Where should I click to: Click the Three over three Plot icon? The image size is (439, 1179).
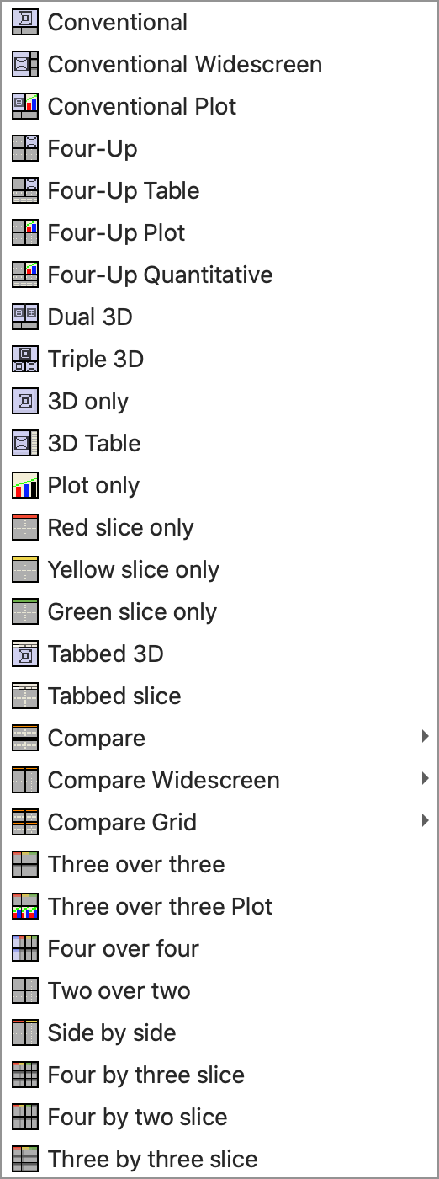click(x=26, y=907)
